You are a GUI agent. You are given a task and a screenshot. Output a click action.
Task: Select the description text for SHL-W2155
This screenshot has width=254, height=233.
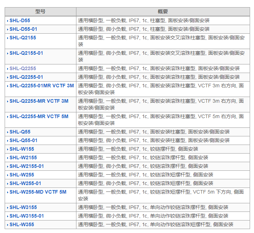click(x=143, y=157)
